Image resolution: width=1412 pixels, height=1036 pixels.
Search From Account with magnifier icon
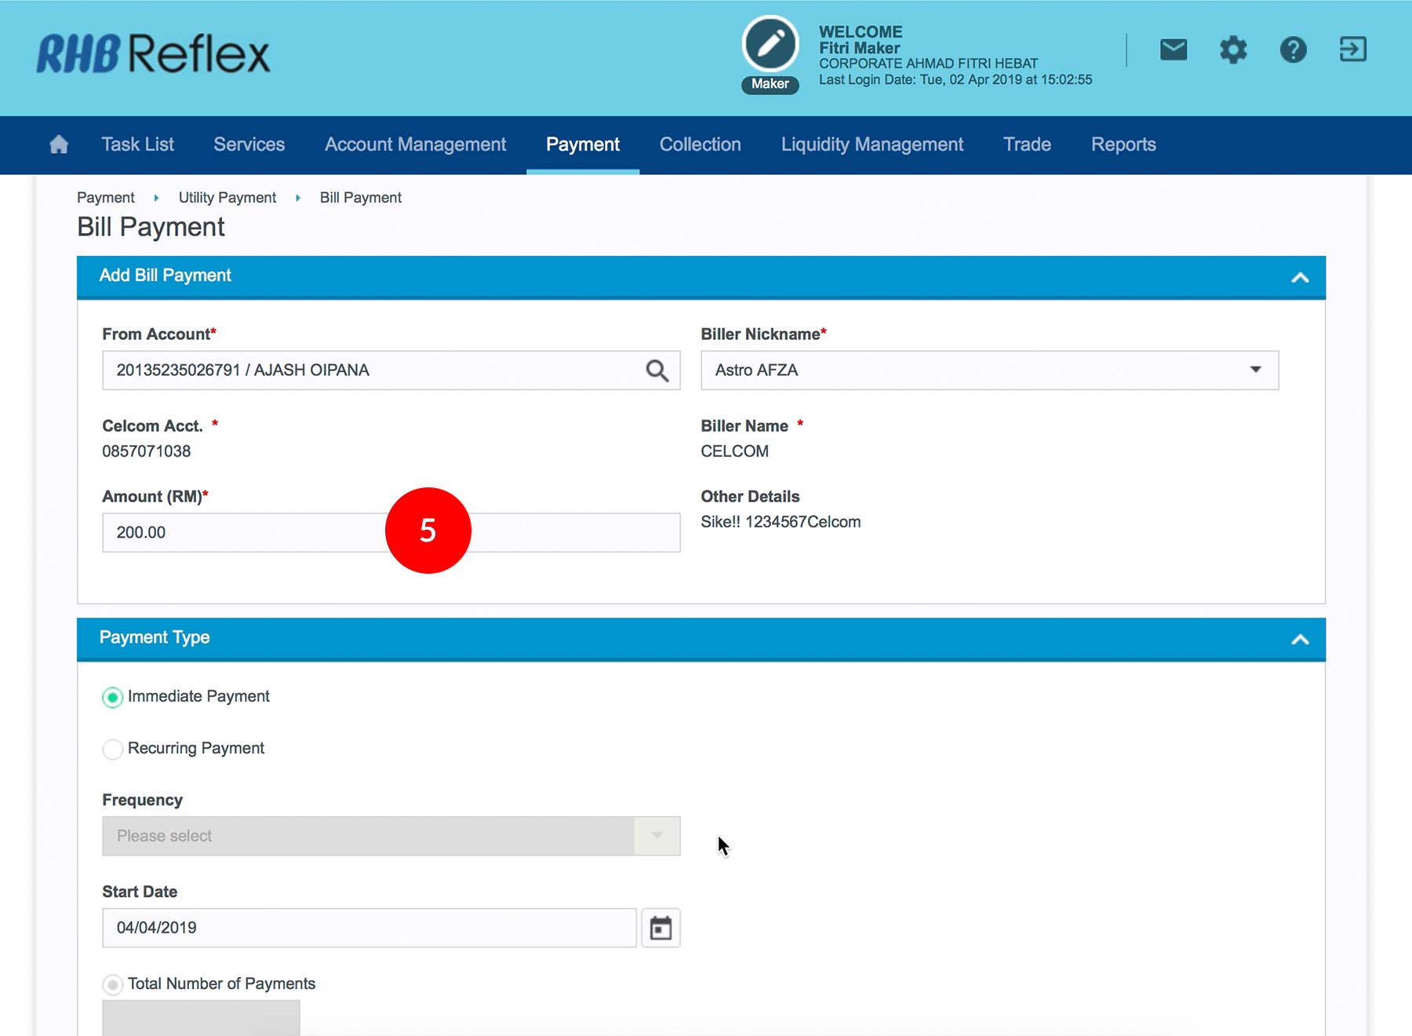tap(657, 370)
